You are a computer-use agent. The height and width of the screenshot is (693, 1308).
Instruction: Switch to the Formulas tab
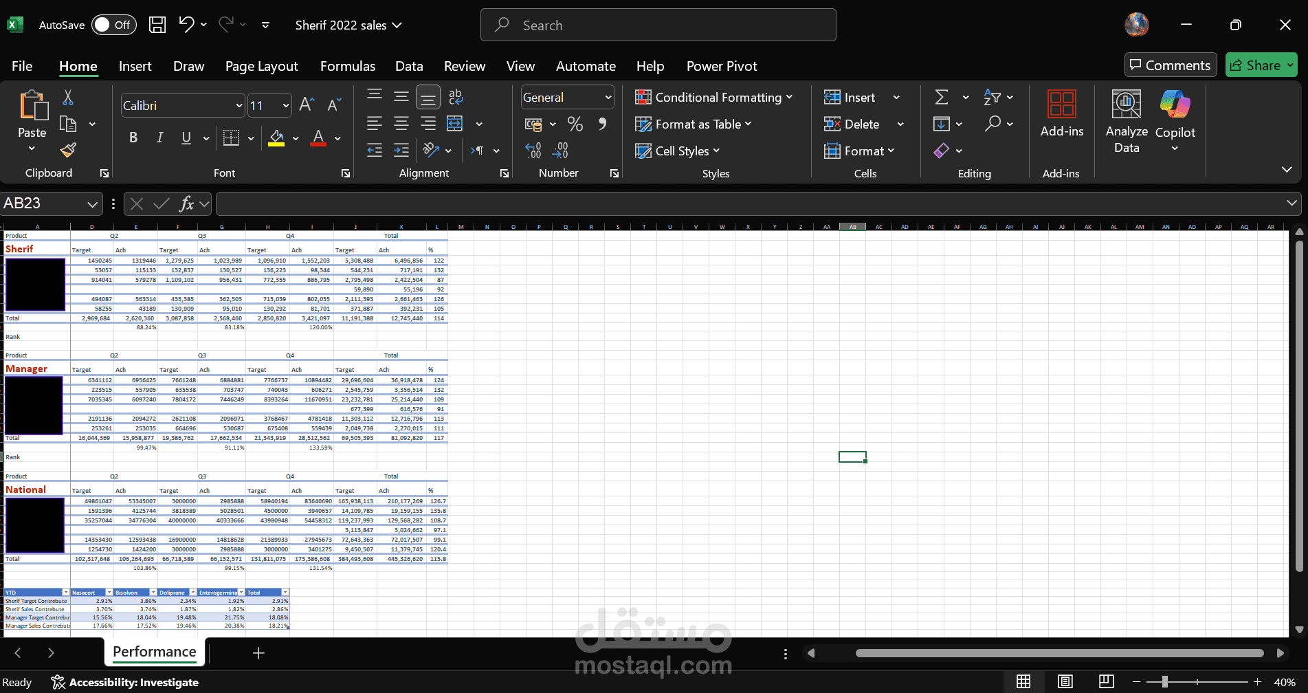tap(348, 66)
